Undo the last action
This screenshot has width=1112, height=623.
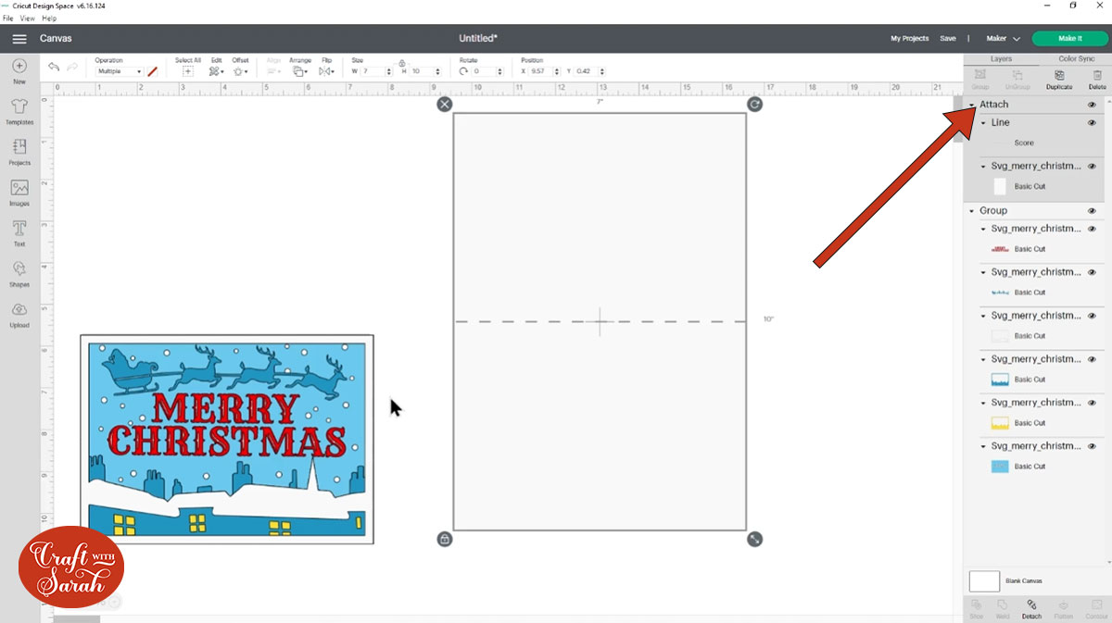tap(54, 67)
